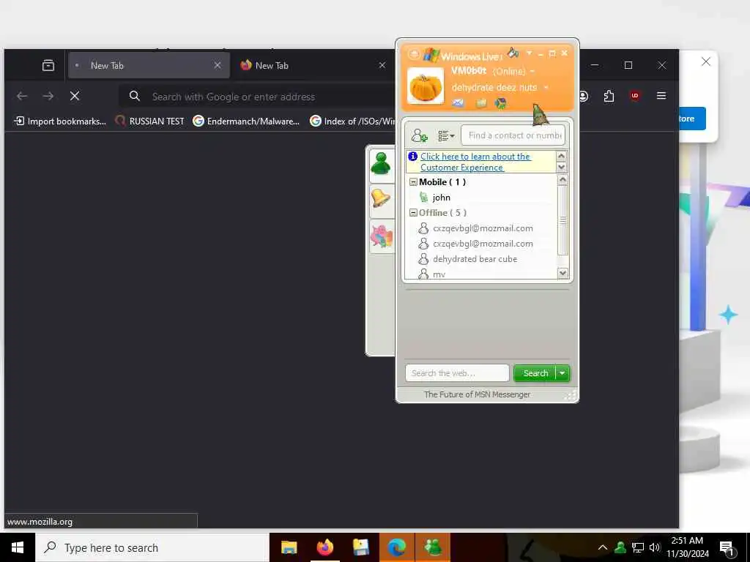Click the volume speaker tray icon
This screenshot has height=562, width=750.
coord(654,547)
